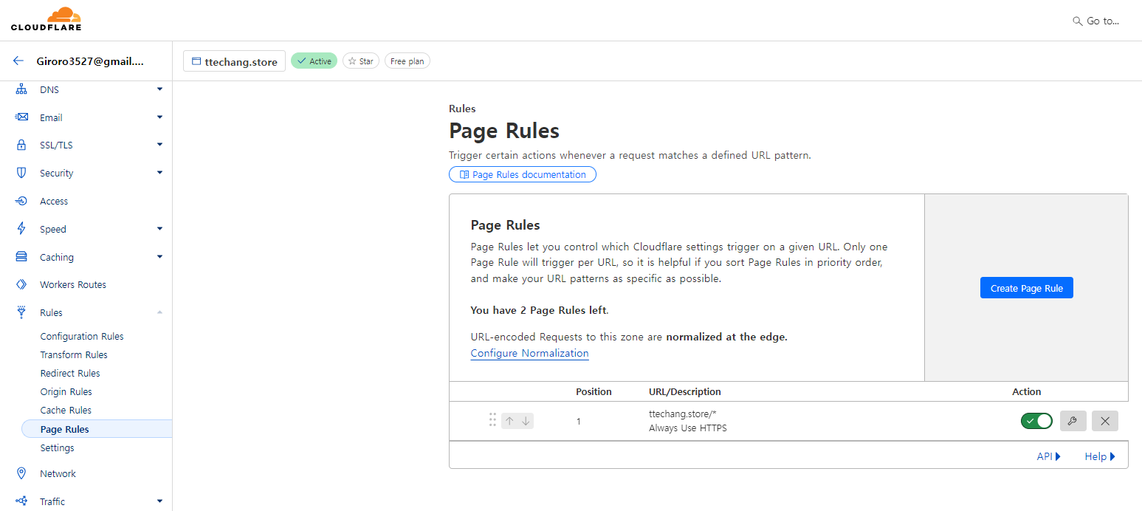Open Redirect Rules submenu item

70,373
